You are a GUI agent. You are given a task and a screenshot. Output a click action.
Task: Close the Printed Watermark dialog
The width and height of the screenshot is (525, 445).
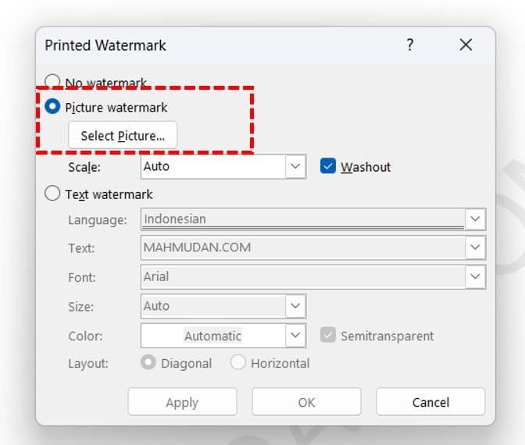(466, 45)
